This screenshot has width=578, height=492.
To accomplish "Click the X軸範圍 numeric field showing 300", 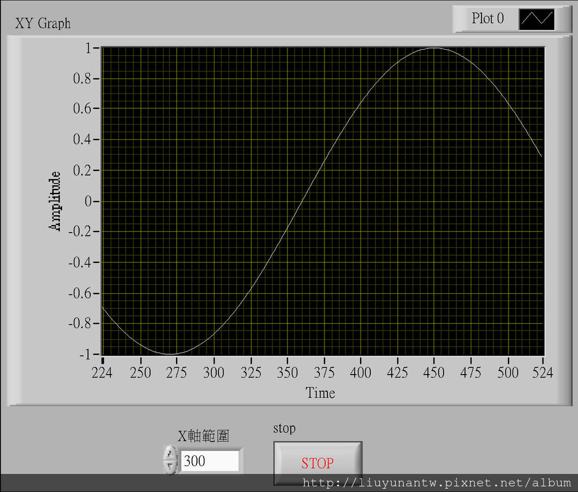I will (x=209, y=460).
